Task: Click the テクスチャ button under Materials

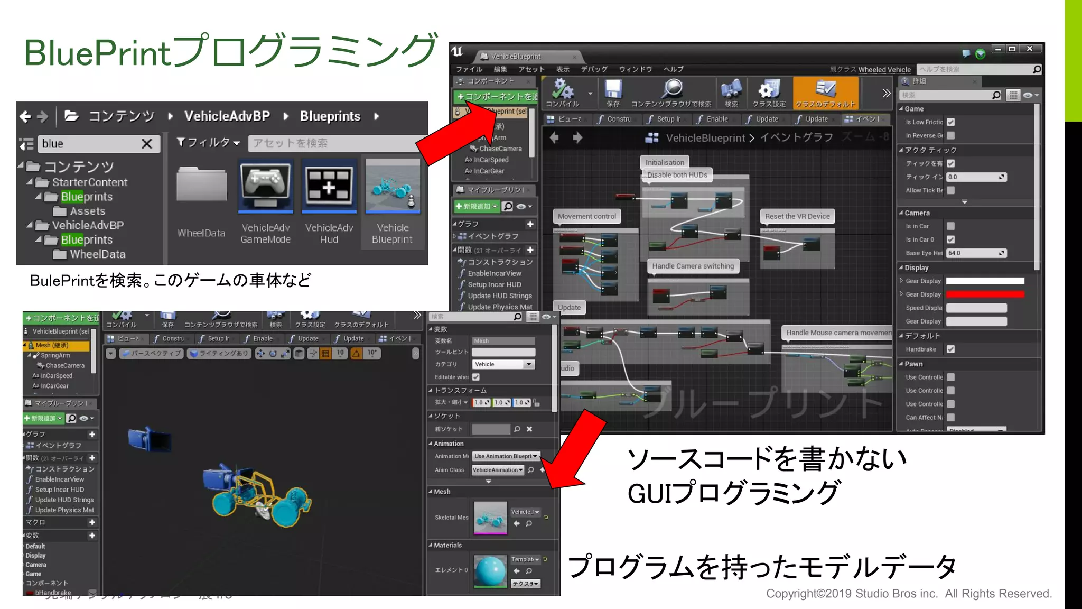Action: 525,584
